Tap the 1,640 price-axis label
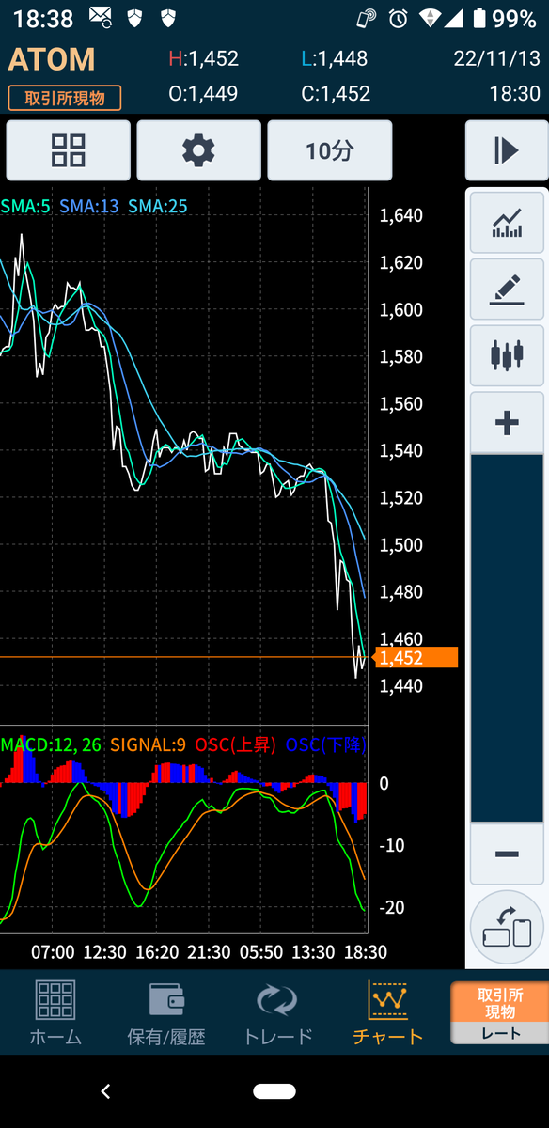Screen dimensions: 549x1128 [400, 216]
